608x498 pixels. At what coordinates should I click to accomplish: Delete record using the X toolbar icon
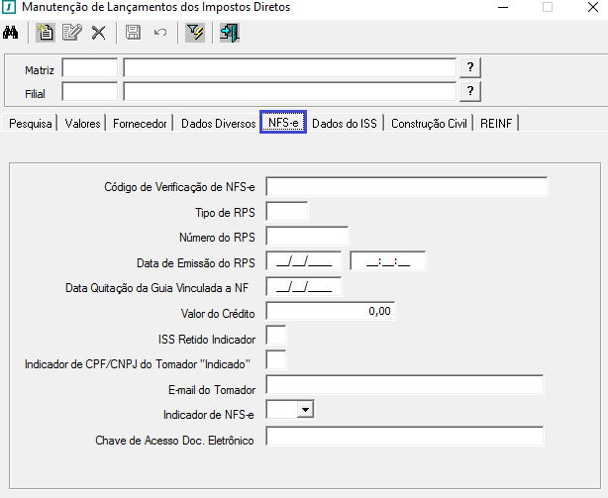point(98,33)
